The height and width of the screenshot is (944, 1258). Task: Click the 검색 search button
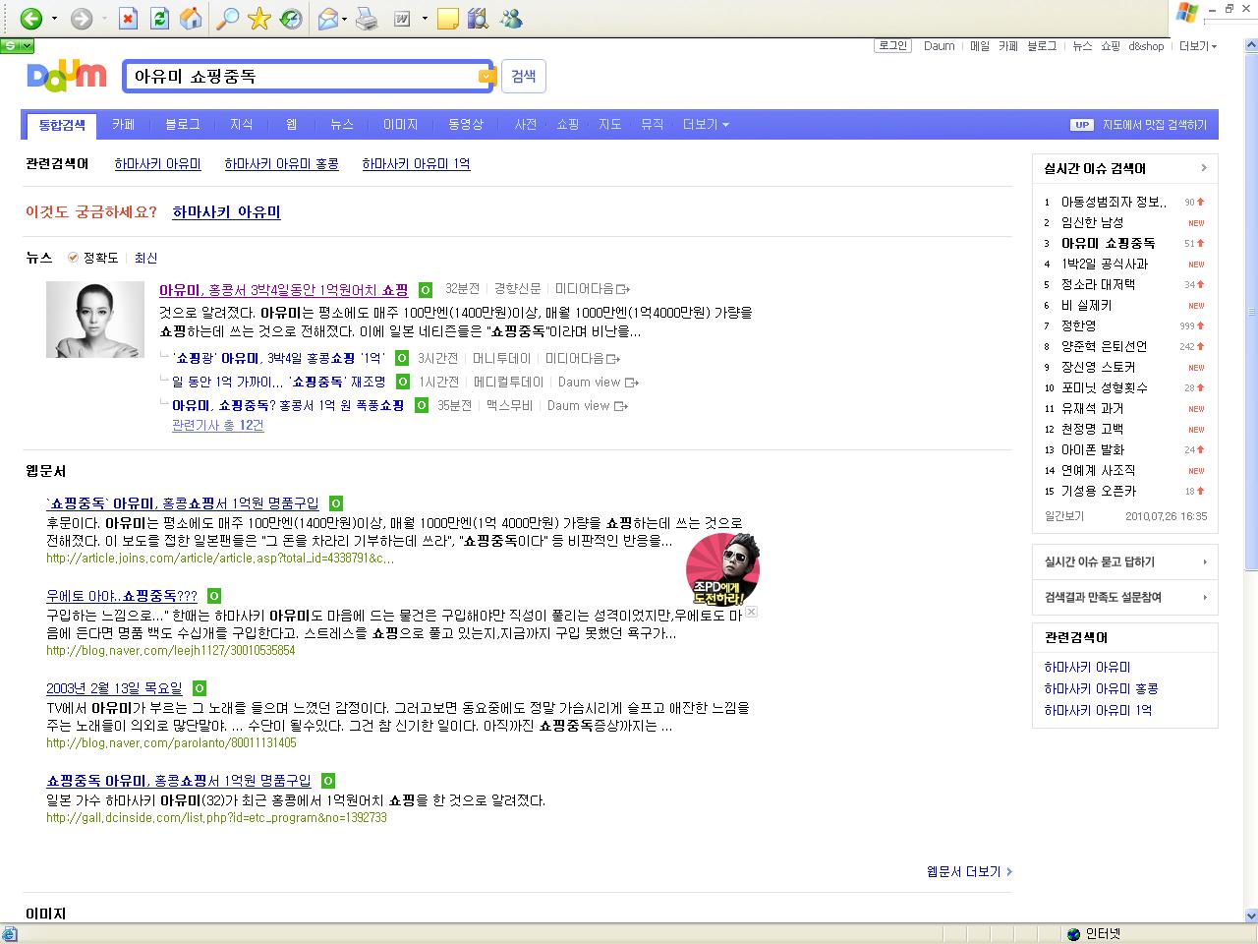tap(524, 77)
